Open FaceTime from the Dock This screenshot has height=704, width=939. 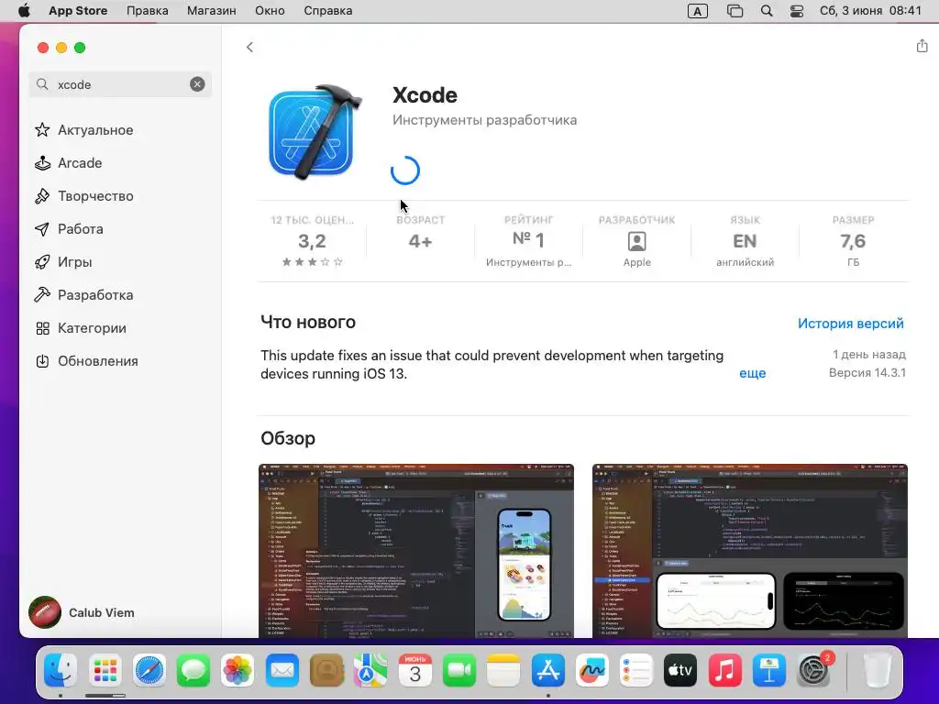pos(459,670)
